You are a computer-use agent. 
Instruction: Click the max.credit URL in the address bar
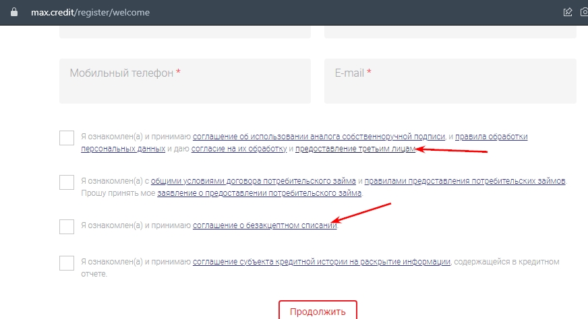coord(91,12)
